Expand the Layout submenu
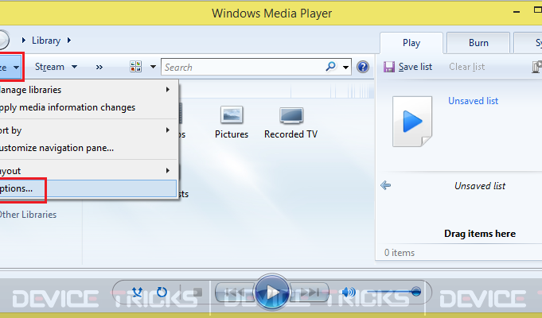This screenshot has width=542, height=318. [x=88, y=171]
